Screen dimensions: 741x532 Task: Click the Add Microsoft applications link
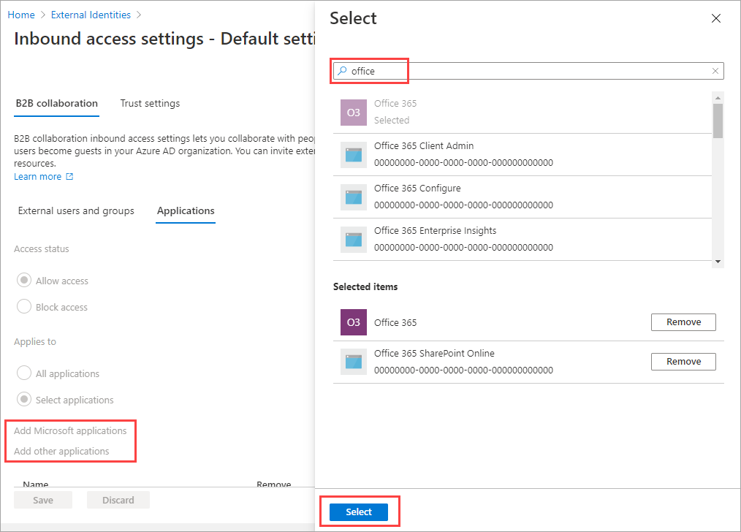(x=70, y=430)
